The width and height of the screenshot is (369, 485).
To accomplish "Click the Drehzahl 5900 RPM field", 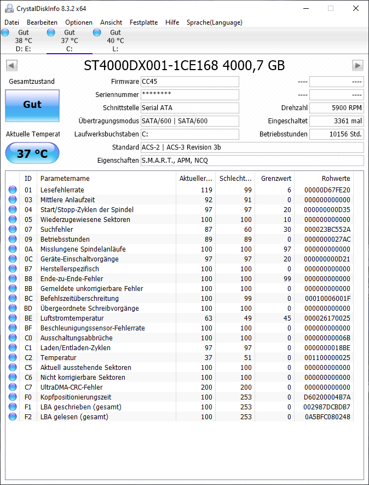I will coord(337,108).
